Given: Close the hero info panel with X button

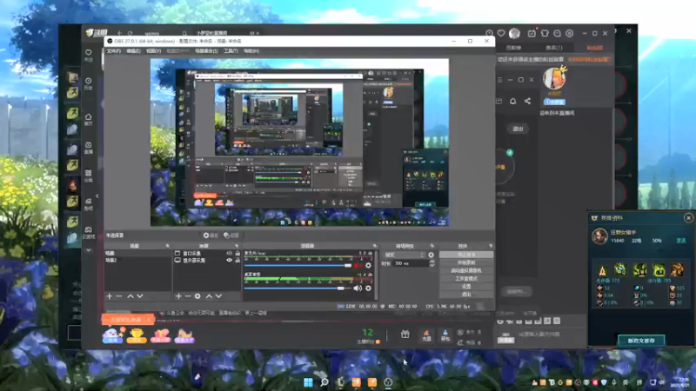Looking at the screenshot, I should 688,218.
